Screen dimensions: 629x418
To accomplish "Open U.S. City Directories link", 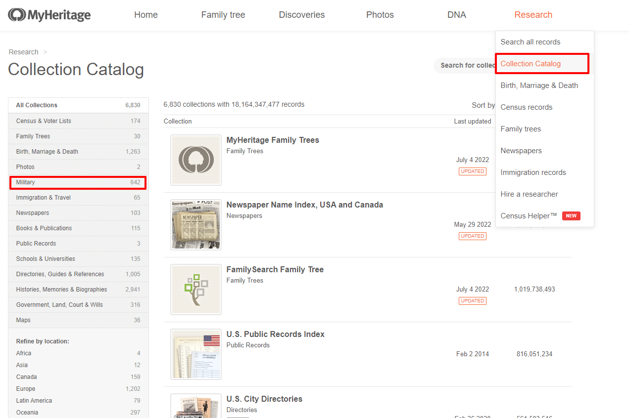I will 264,399.
